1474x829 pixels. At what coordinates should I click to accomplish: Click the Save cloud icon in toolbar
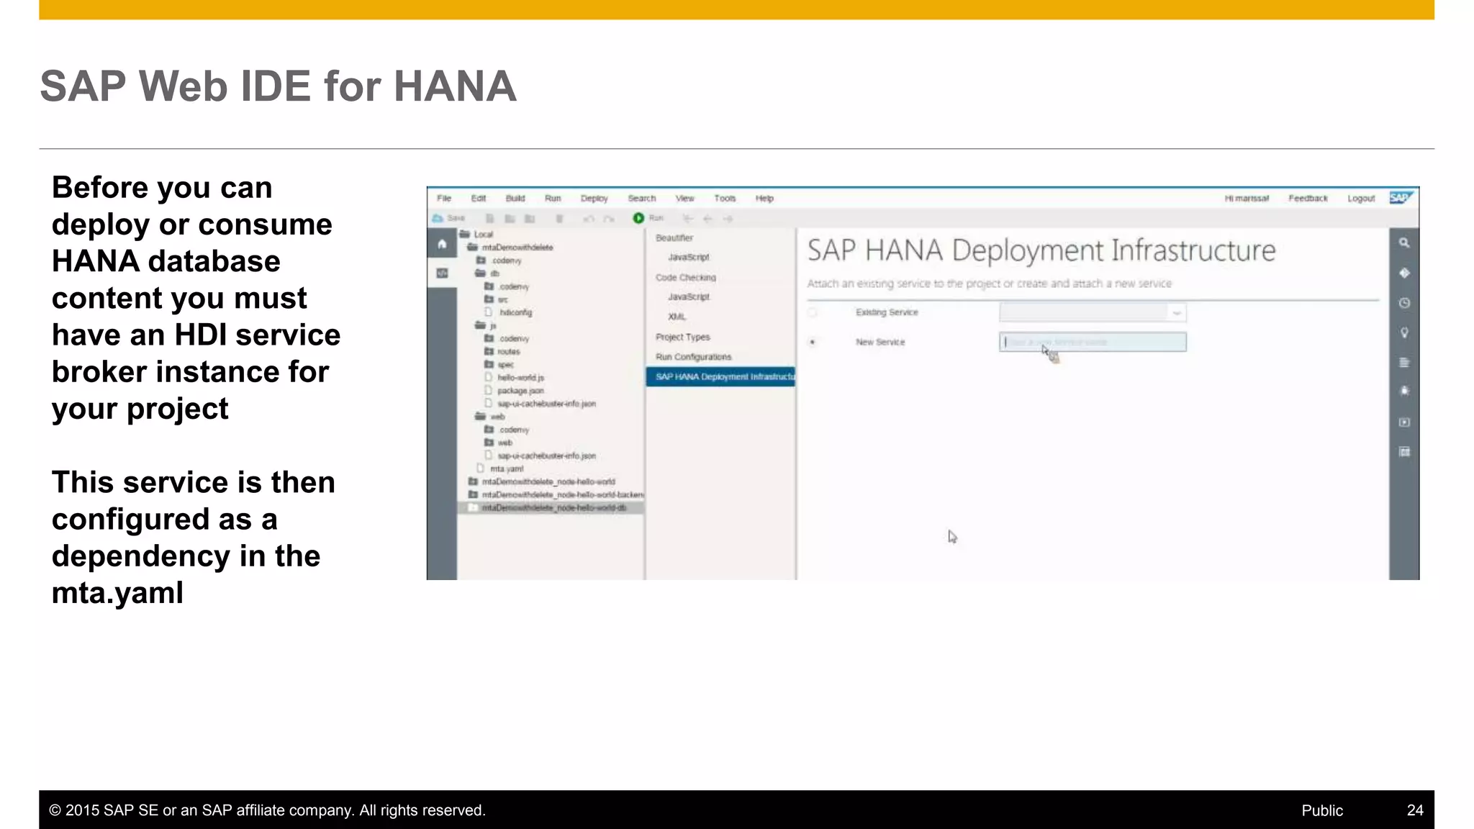coord(438,218)
